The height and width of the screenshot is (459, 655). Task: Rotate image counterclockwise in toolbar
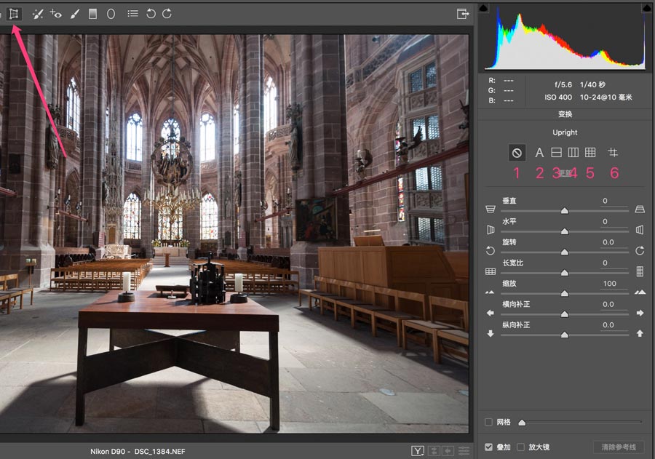[151, 14]
